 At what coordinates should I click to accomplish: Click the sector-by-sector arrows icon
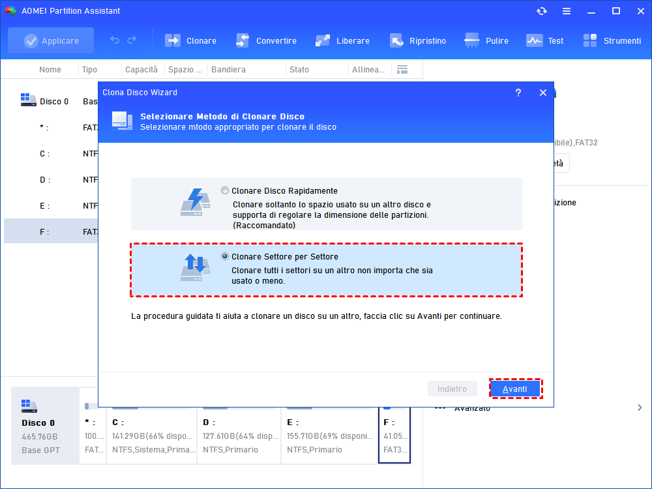[x=196, y=268]
